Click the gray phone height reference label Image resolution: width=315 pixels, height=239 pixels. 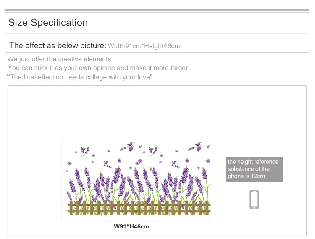(254, 169)
